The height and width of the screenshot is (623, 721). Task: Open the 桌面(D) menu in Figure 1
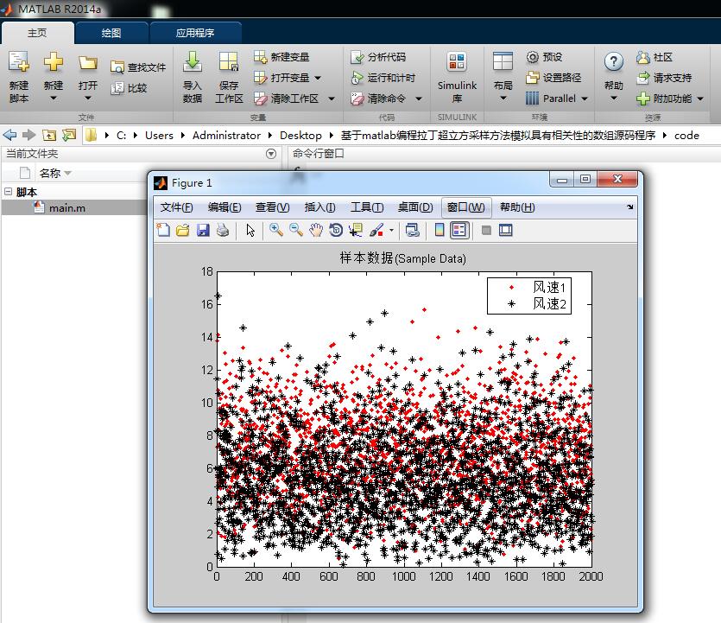click(415, 207)
